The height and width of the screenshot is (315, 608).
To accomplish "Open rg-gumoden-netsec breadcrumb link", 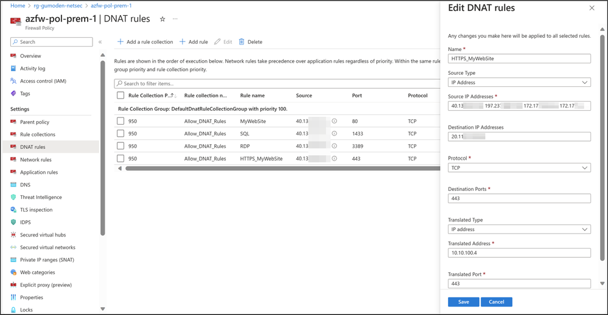I will pyautogui.click(x=58, y=6).
